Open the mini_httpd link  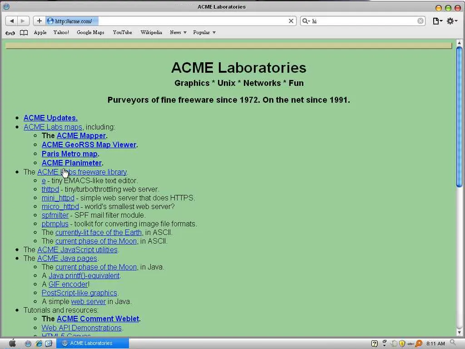click(58, 198)
